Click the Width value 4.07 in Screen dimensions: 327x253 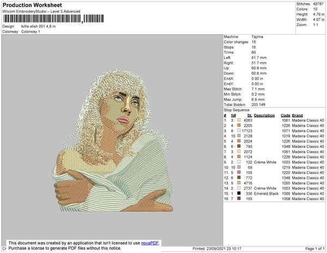tap(318, 20)
